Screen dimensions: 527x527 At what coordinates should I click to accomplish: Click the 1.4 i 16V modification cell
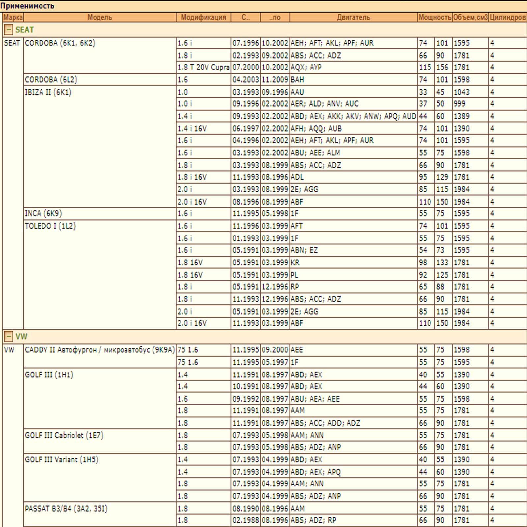tap(204, 128)
